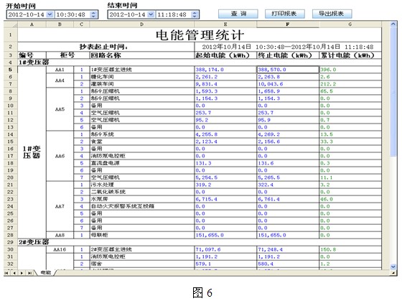Click accumulated value 396.0

tap(350, 70)
